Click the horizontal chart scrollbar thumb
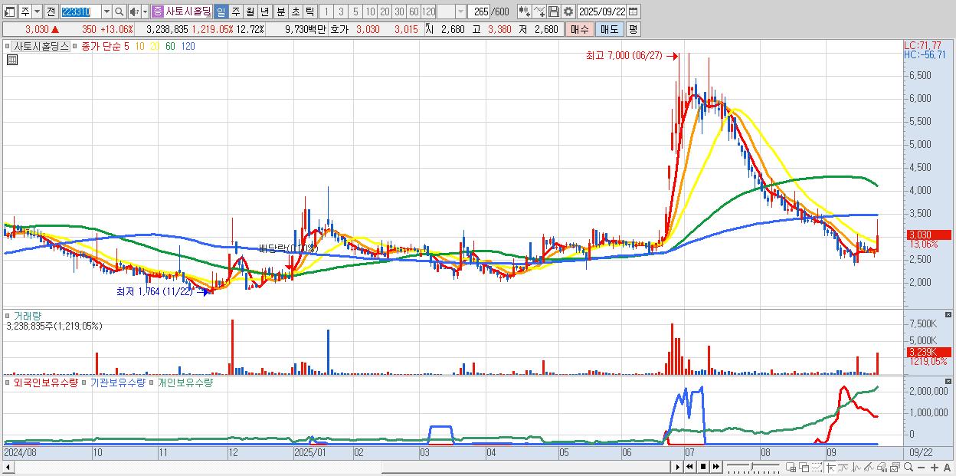956x476 pixels. tap(525, 467)
